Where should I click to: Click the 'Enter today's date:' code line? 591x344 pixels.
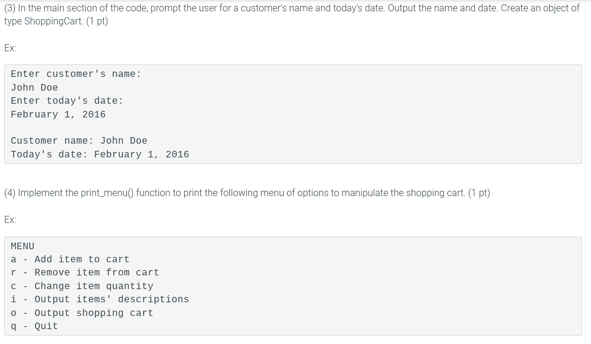pos(67,101)
